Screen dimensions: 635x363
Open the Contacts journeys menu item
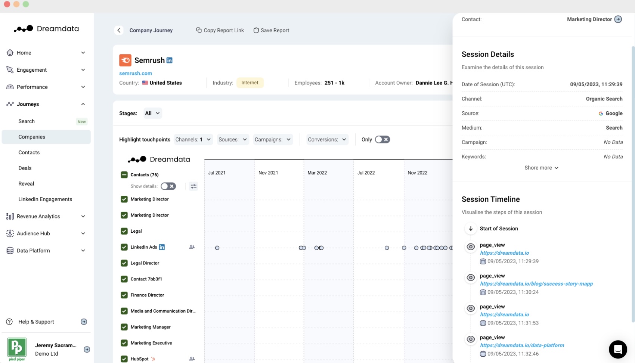pos(46,152)
